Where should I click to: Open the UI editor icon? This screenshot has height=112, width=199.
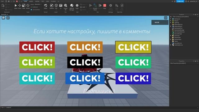[61, 6]
